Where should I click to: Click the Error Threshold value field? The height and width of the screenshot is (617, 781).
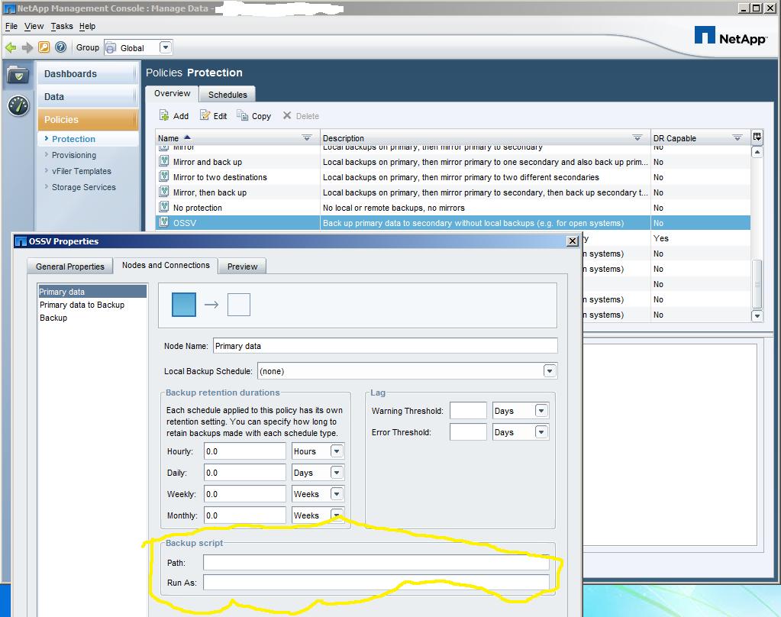coord(468,432)
